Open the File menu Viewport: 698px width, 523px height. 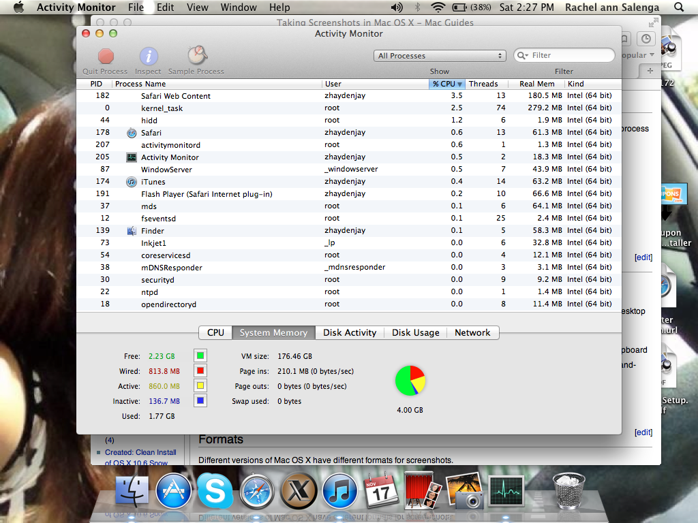pyautogui.click(x=136, y=7)
